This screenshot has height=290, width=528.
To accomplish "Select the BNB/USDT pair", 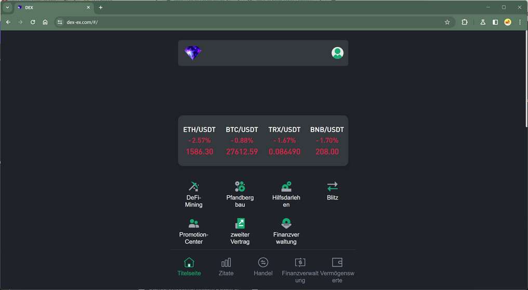I will click(327, 130).
